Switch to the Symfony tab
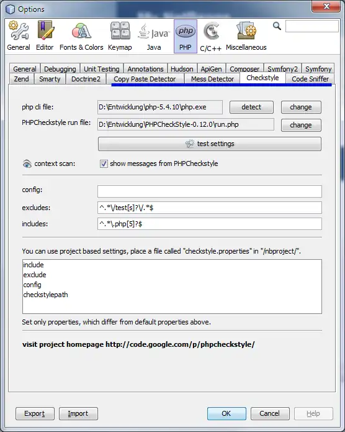Image resolution: width=345 pixels, height=432 pixels. click(318, 68)
